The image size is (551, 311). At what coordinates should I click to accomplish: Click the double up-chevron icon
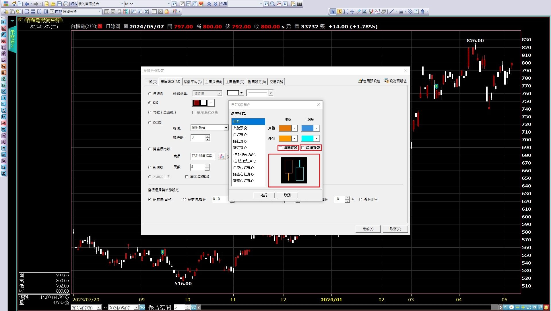pos(209,4)
